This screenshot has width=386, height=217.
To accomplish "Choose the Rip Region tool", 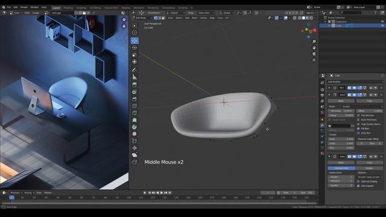I will 134,162.
